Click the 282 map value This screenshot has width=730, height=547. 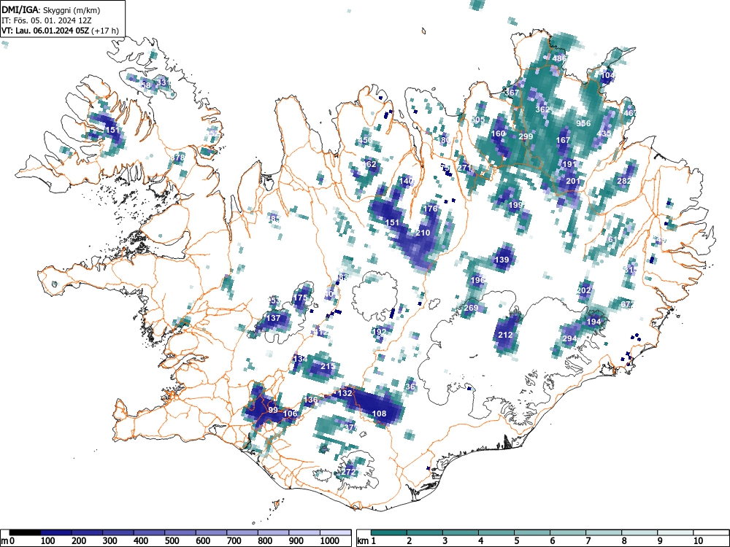(624, 182)
